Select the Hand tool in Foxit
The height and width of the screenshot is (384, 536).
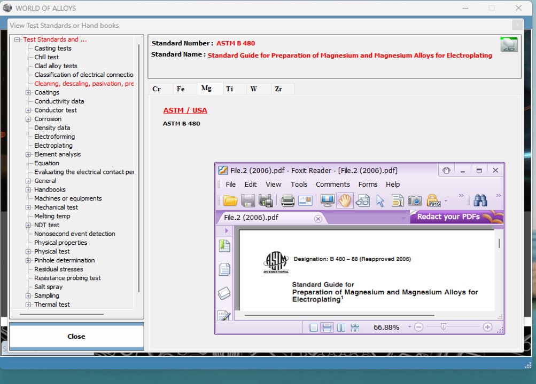[x=345, y=201]
